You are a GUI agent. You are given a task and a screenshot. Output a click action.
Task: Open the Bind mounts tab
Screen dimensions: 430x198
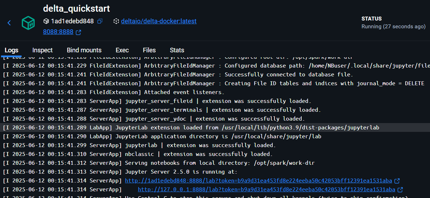84,50
